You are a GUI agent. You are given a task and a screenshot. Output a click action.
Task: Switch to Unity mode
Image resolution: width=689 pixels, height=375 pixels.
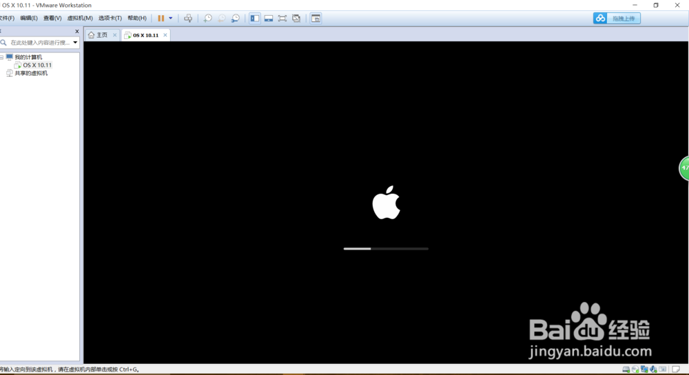pyautogui.click(x=296, y=18)
